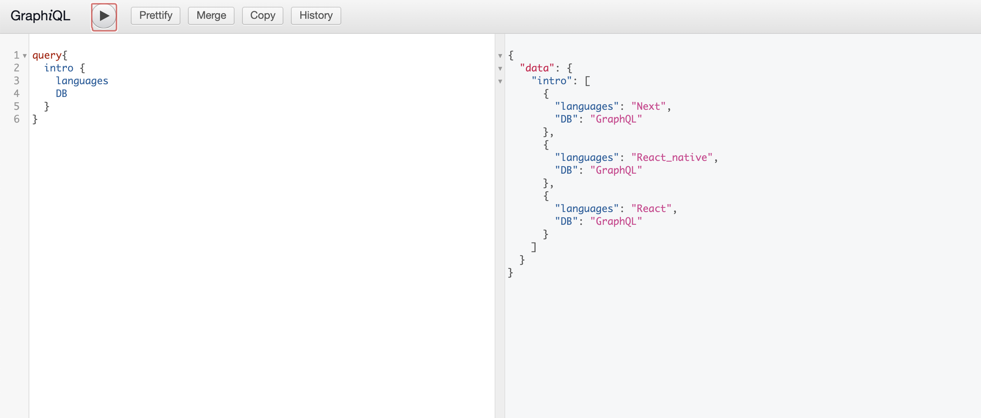Image resolution: width=981 pixels, height=418 pixels.
Task: Click the "data" key in results
Action: [537, 68]
